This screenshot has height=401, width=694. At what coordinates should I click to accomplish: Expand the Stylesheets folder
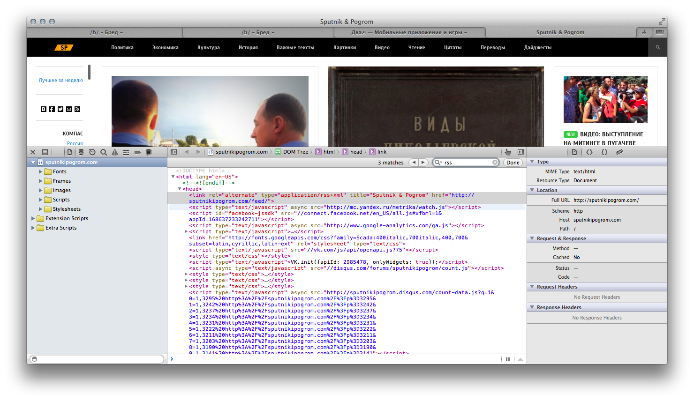tap(40, 209)
